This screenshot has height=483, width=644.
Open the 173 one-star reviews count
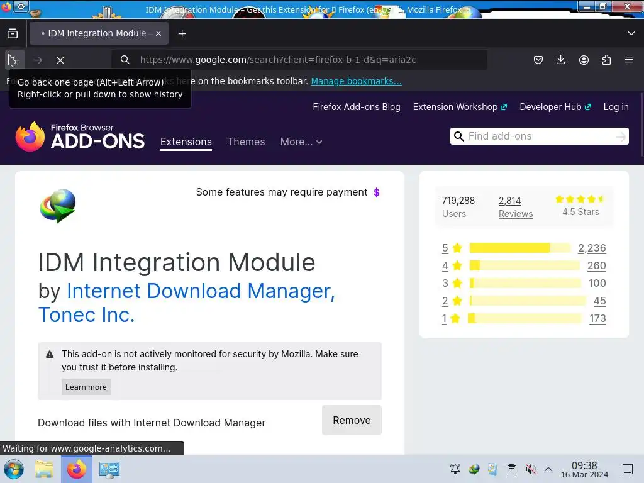597,319
